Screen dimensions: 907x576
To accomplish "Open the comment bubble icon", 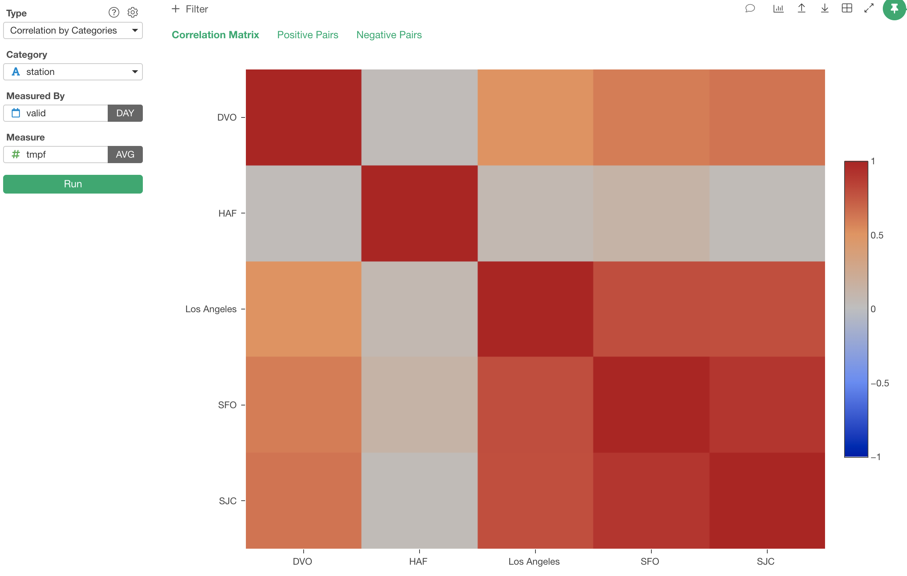I will click(x=750, y=8).
